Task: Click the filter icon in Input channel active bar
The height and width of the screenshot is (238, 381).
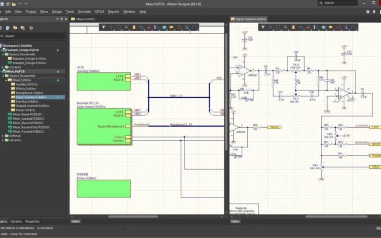Action: click(262, 27)
